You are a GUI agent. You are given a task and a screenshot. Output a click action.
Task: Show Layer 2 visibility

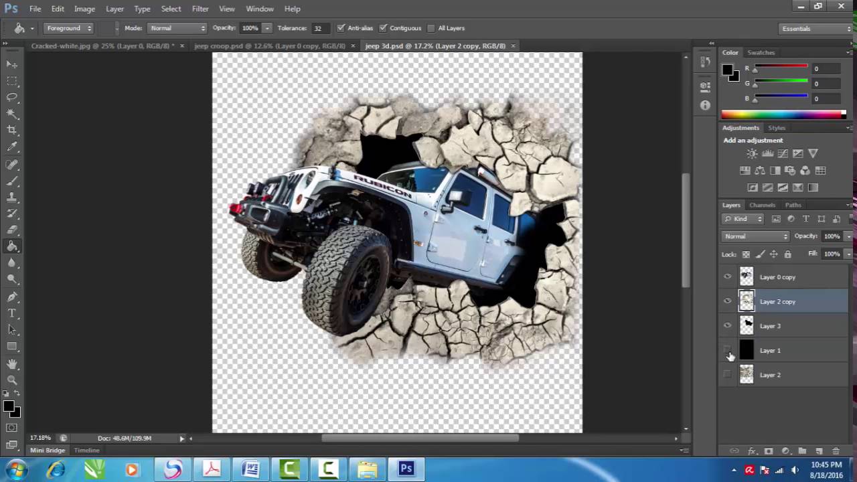(728, 375)
